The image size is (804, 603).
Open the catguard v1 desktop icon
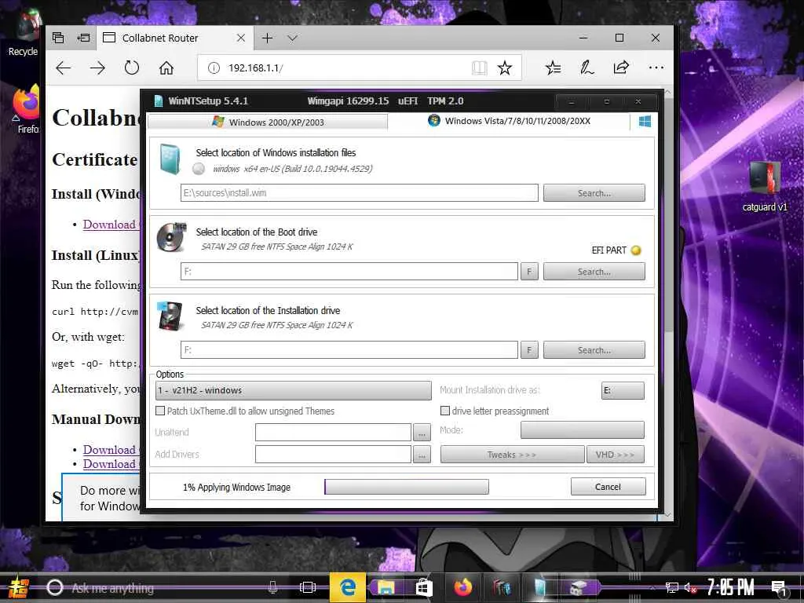pos(765,185)
